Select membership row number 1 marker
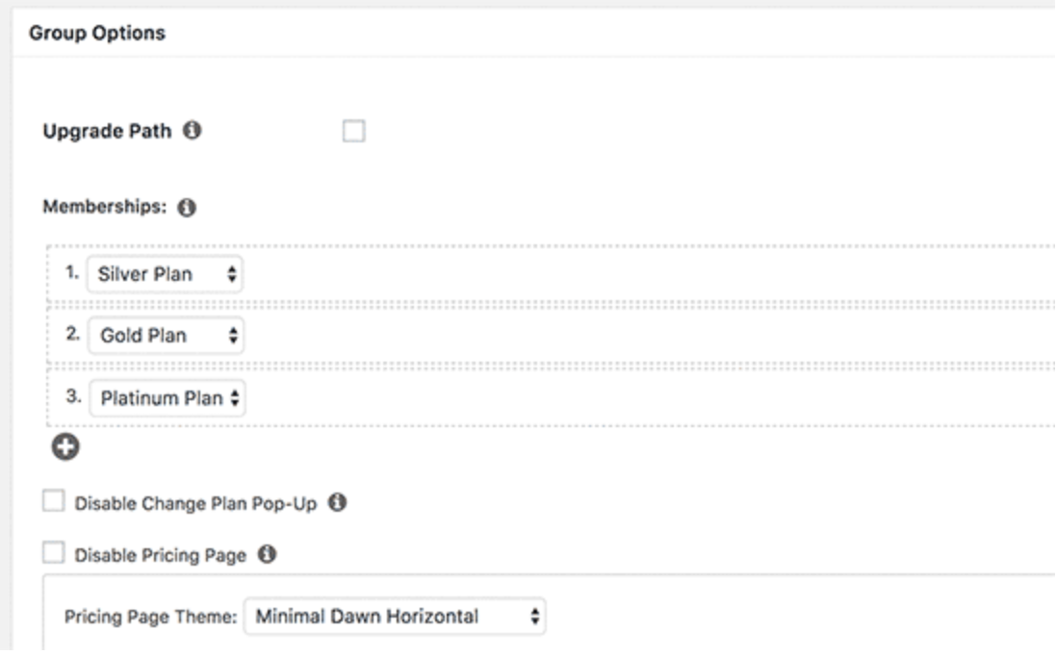 (71, 273)
